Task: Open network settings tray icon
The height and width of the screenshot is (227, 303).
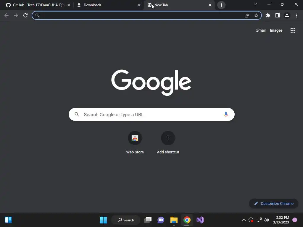Action: (259, 220)
